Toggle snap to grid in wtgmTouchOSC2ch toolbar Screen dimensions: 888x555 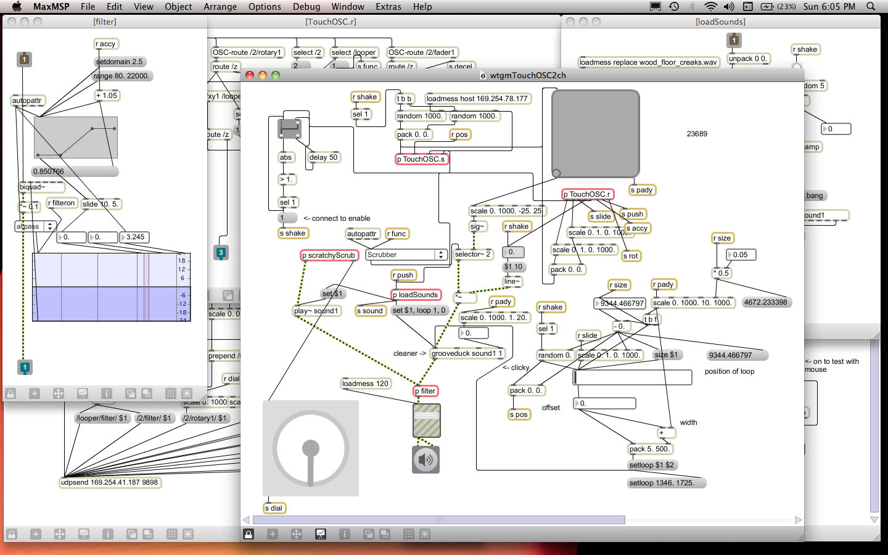click(x=425, y=534)
